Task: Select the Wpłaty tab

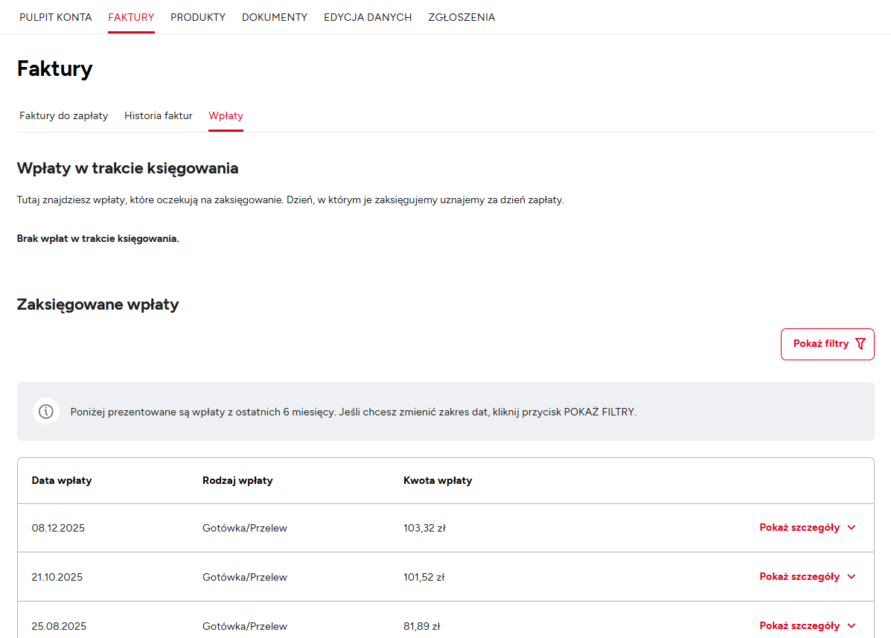Action: coord(226,116)
